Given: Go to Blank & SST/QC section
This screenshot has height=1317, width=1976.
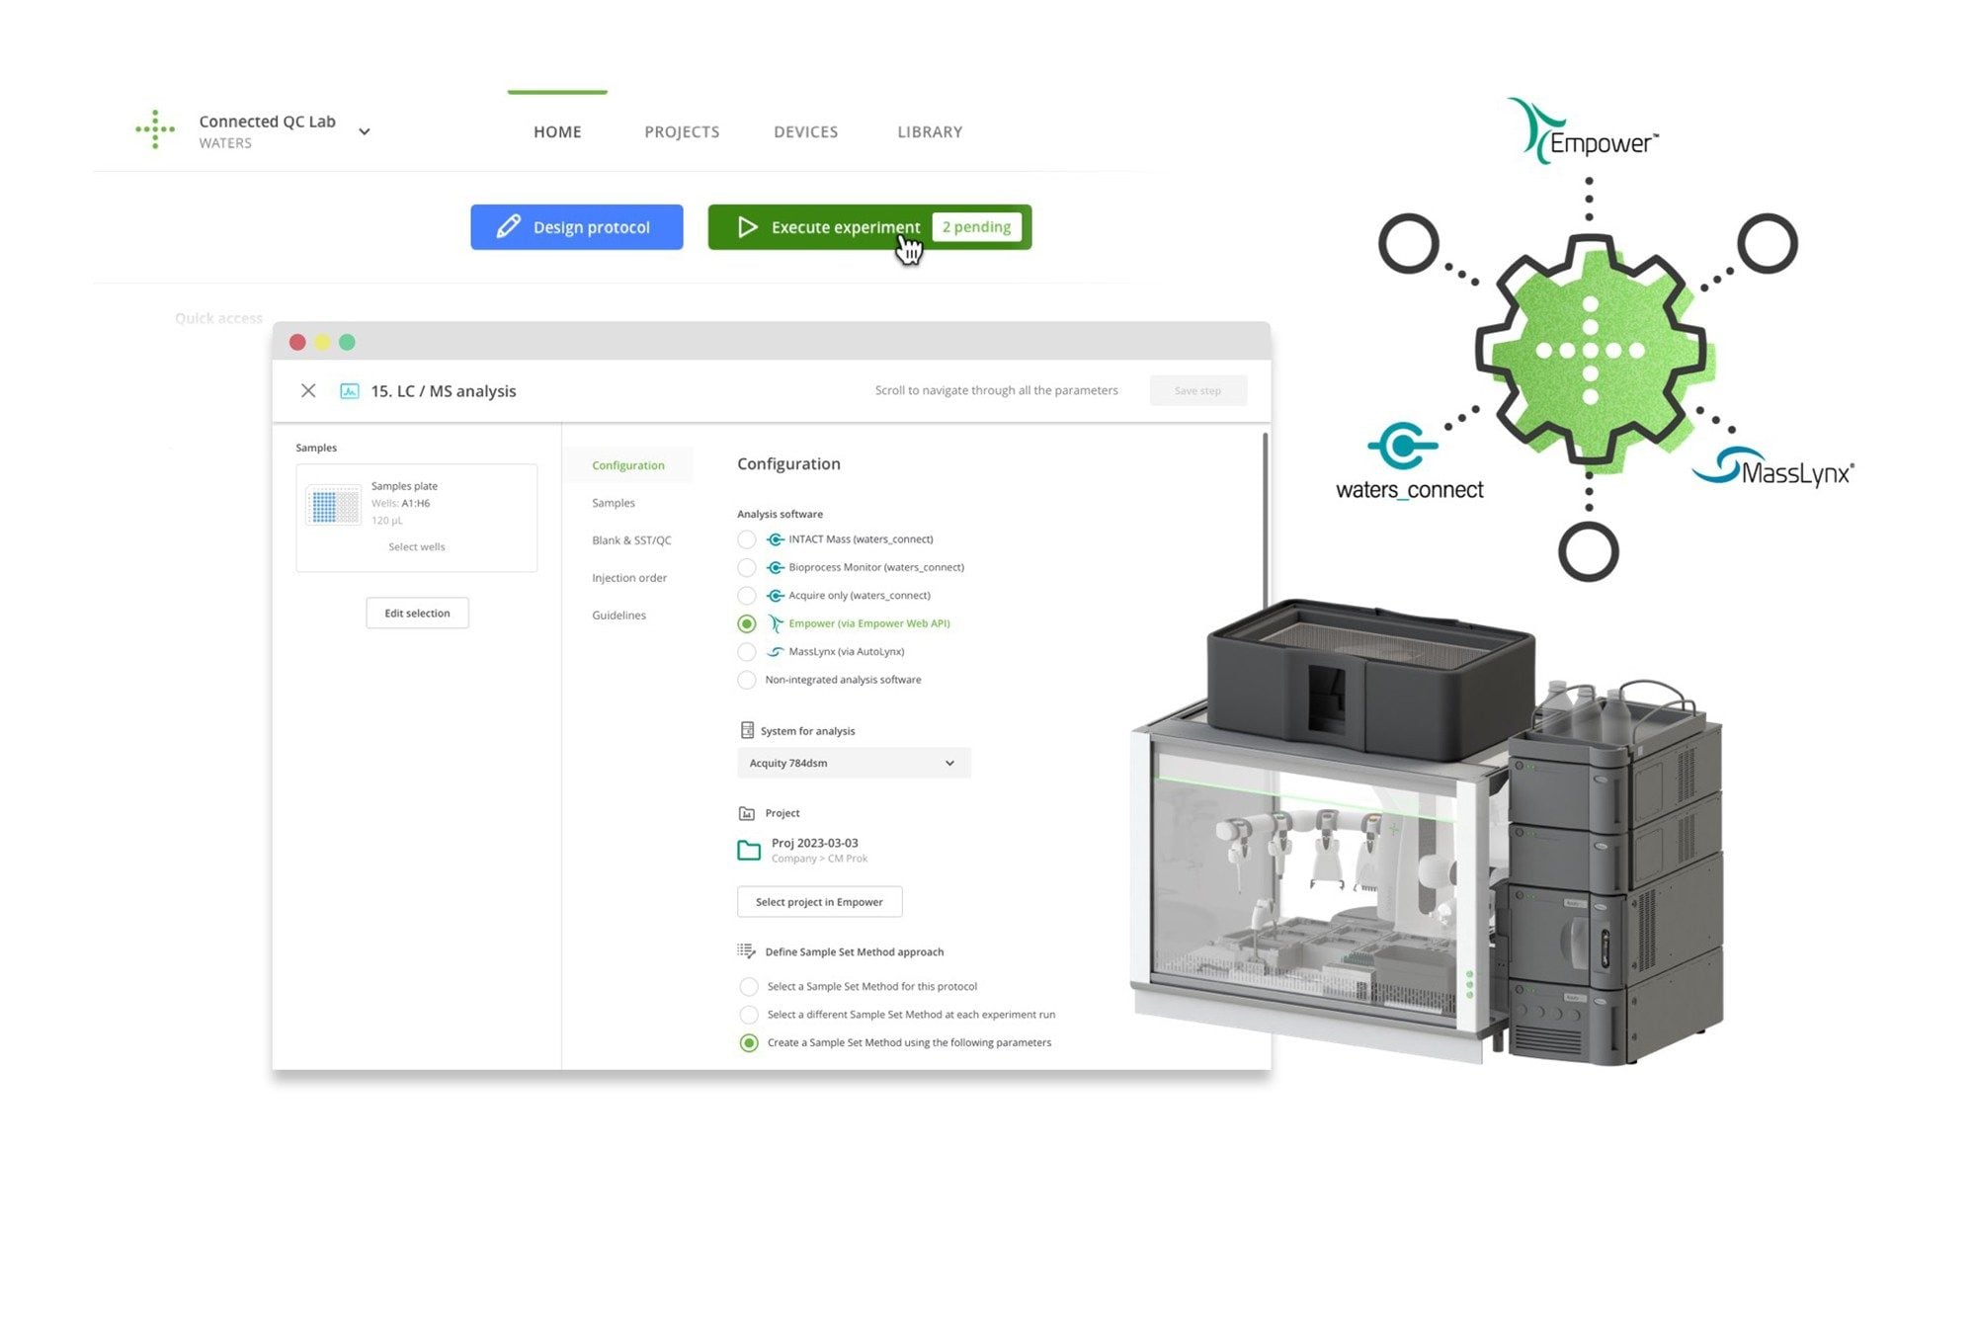Looking at the screenshot, I should coord(631,540).
